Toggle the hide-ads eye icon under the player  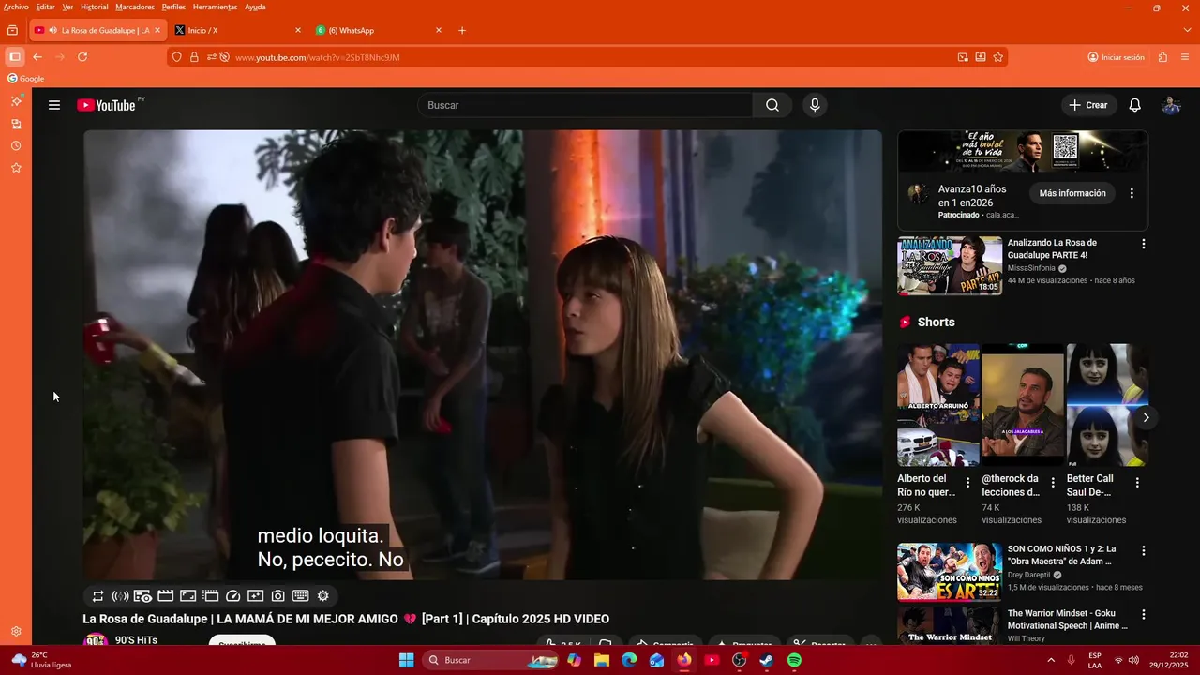(142, 596)
